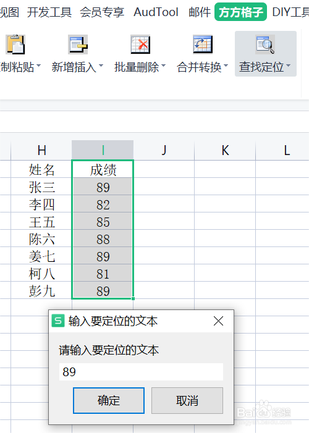
Task: Select column K header
Action: pyautogui.click(x=225, y=150)
